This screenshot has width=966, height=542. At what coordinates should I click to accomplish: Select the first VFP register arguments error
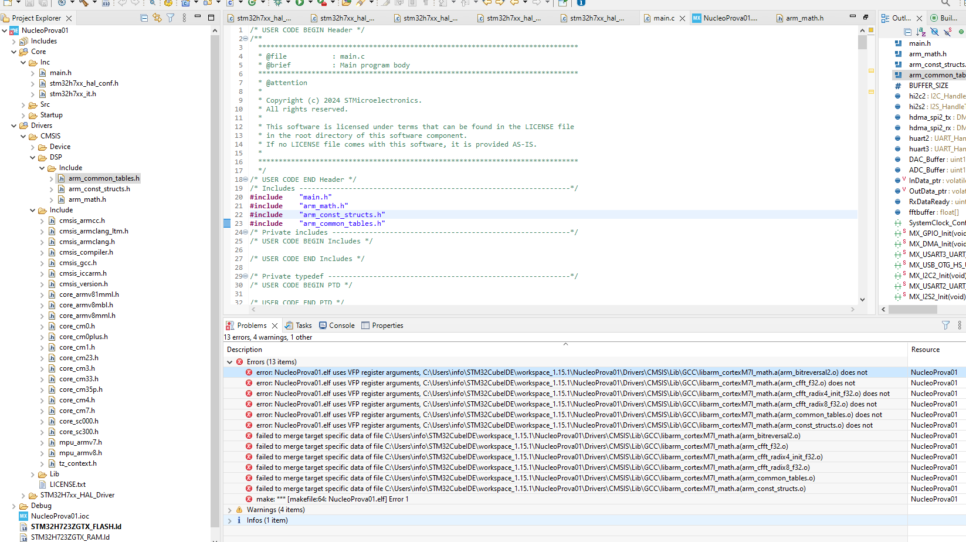coord(411,372)
